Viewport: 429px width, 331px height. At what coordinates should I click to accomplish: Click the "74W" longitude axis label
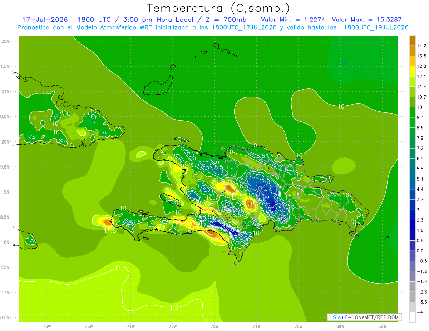[131, 326]
